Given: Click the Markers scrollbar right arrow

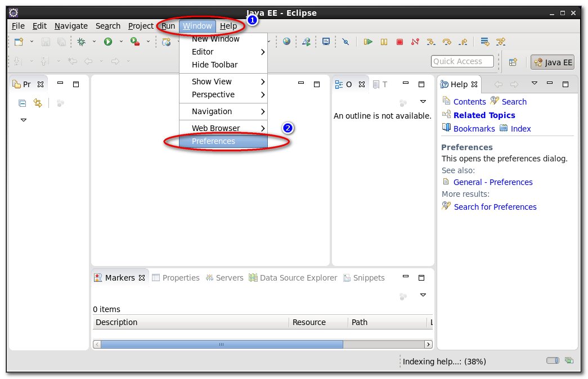Looking at the screenshot, I should 428,344.
